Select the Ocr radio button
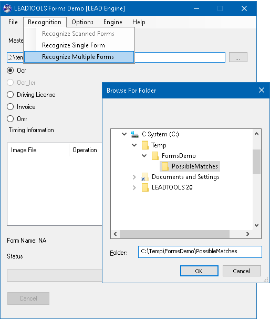Image resolution: width=270 pixels, height=319 pixels. pyautogui.click(x=10, y=71)
